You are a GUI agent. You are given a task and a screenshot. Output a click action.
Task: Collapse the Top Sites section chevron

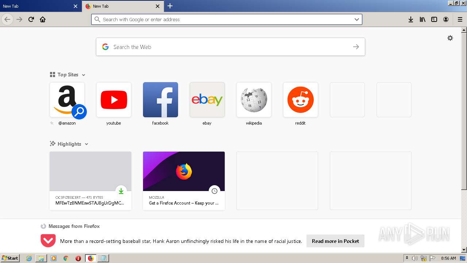(84, 75)
